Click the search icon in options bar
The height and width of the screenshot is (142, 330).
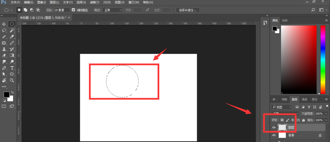[313, 10]
